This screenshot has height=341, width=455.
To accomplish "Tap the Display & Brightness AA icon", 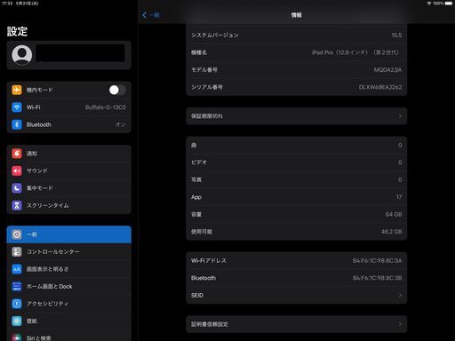I will tap(17, 269).
